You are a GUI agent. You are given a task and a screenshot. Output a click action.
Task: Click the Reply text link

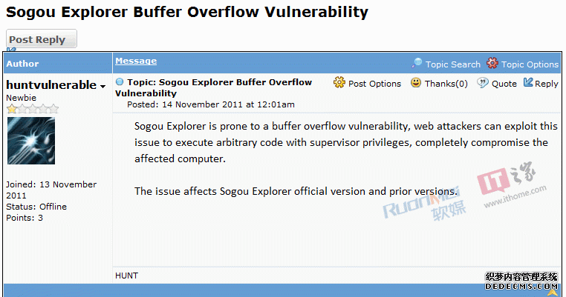tap(547, 84)
